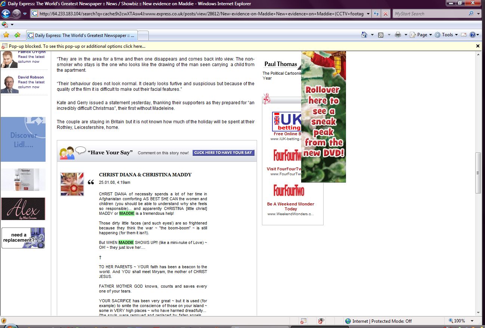Click the RSS feeds icon

[x=381, y=35]
